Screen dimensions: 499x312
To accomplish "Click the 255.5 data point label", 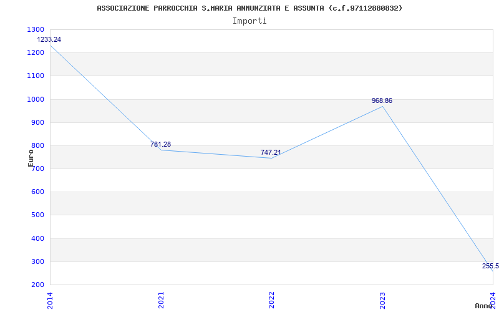I will pyautogui.click(x=490, y=266).
